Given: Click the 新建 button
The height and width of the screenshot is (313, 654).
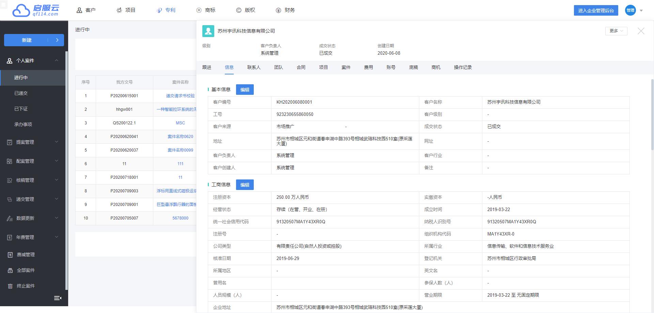Looking at the screenshot, I should click(27, 40).
